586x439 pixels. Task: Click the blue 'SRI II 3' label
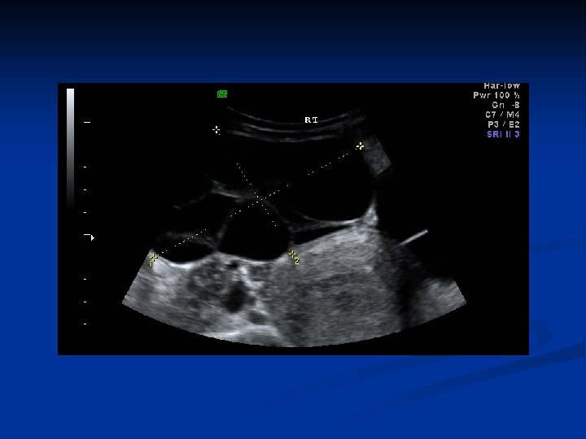click(503, 134)
